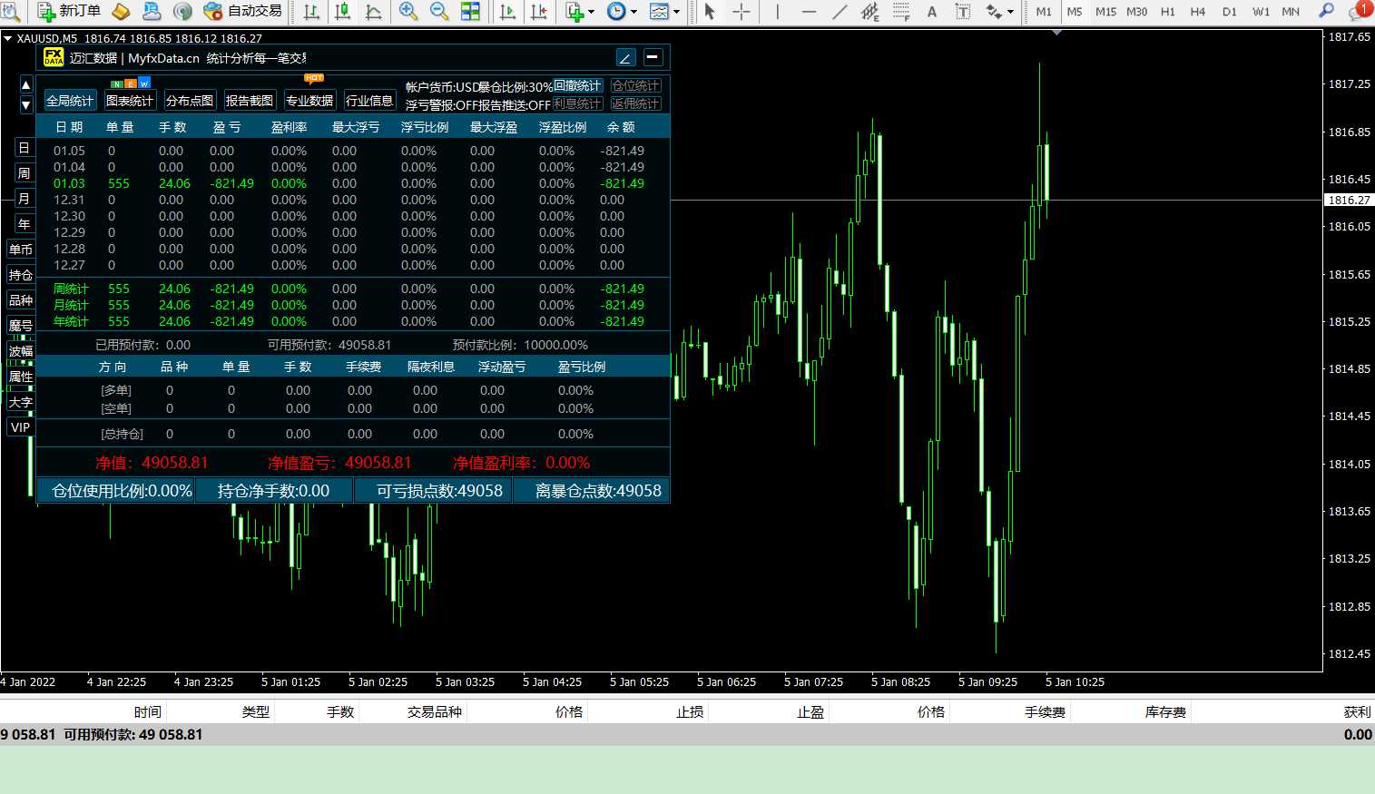This screenshot has width=1375, height=794.
Task: Click the panel edit pencil icon
Action: click(x=625, y=57)
